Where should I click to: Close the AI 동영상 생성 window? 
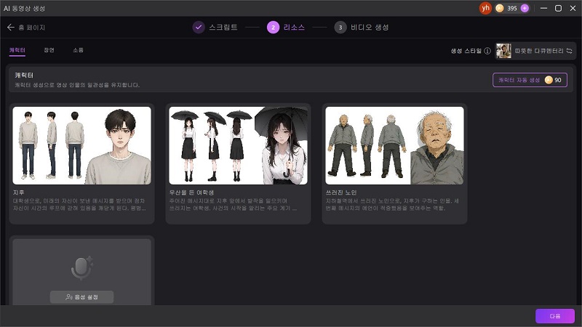[573, 8]
